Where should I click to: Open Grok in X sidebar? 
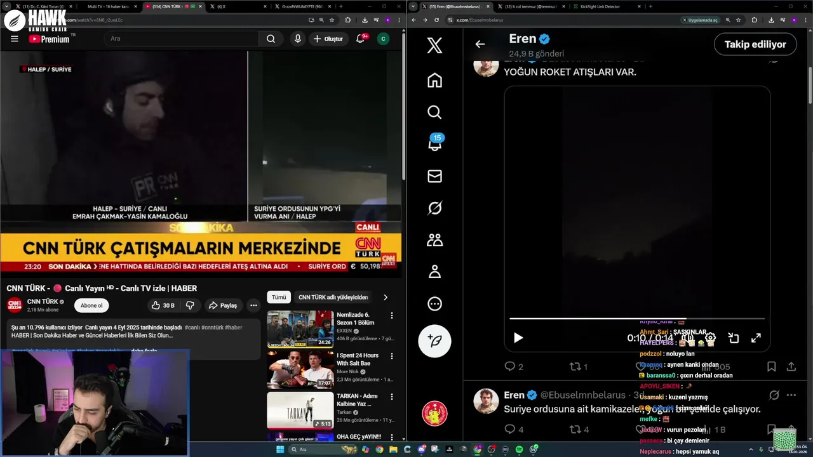[x=434, y=208]
